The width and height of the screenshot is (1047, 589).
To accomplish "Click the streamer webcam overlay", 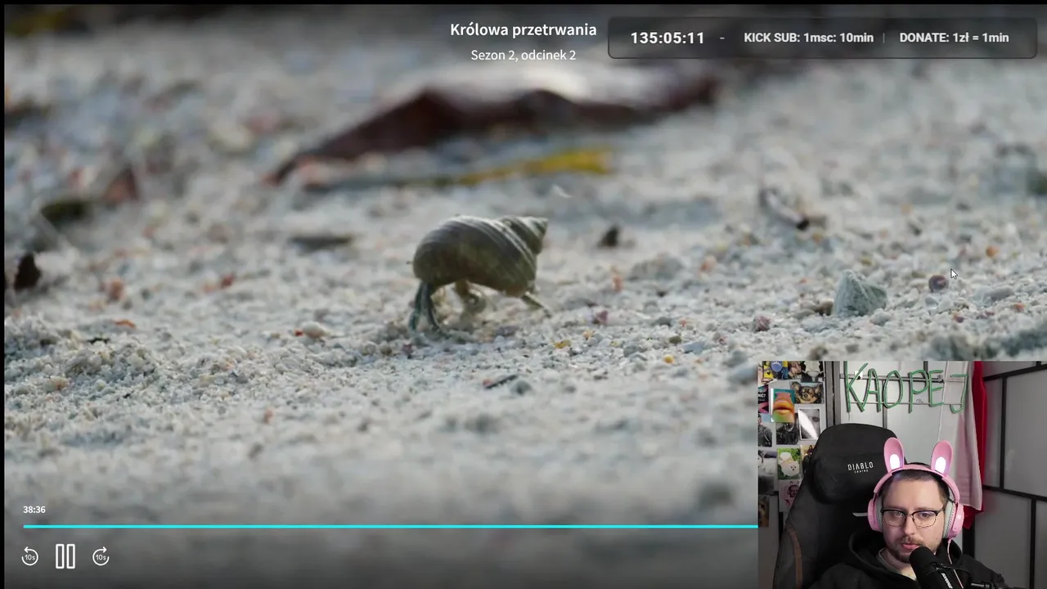I will tap(902, 475).
